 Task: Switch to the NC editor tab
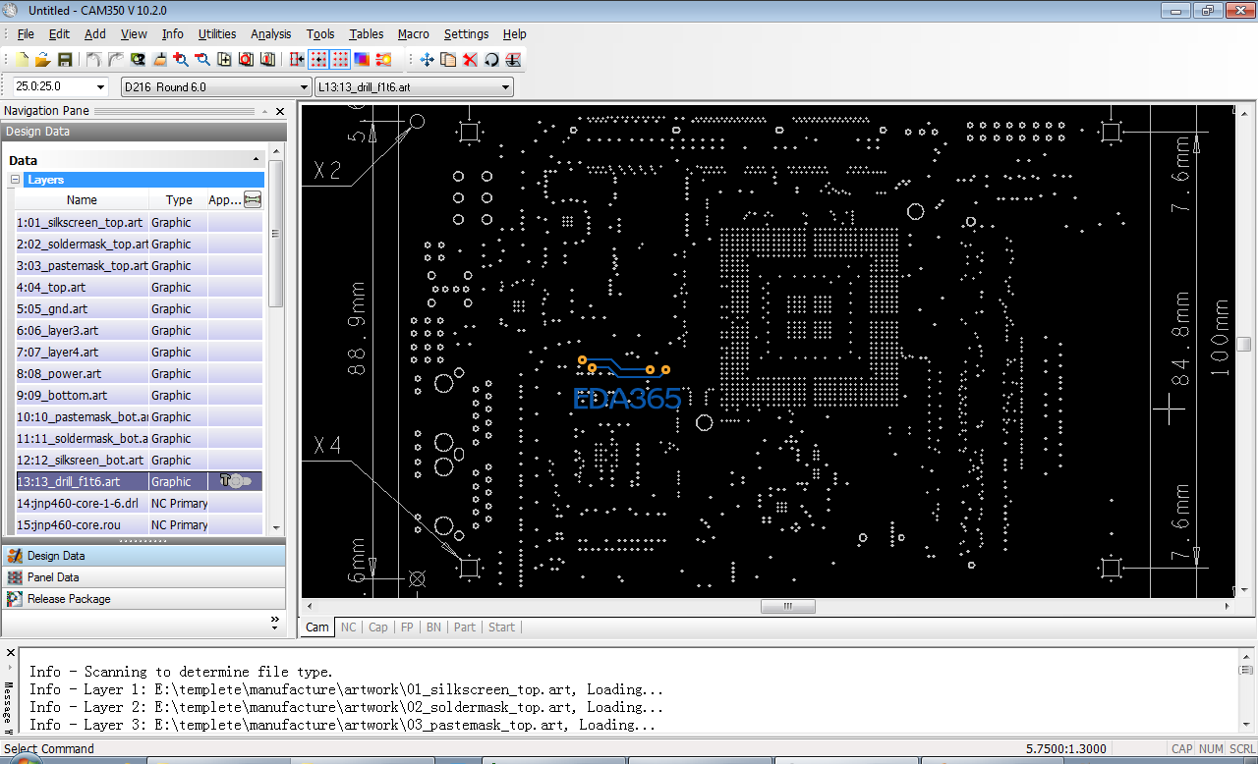tap(348, 627)
